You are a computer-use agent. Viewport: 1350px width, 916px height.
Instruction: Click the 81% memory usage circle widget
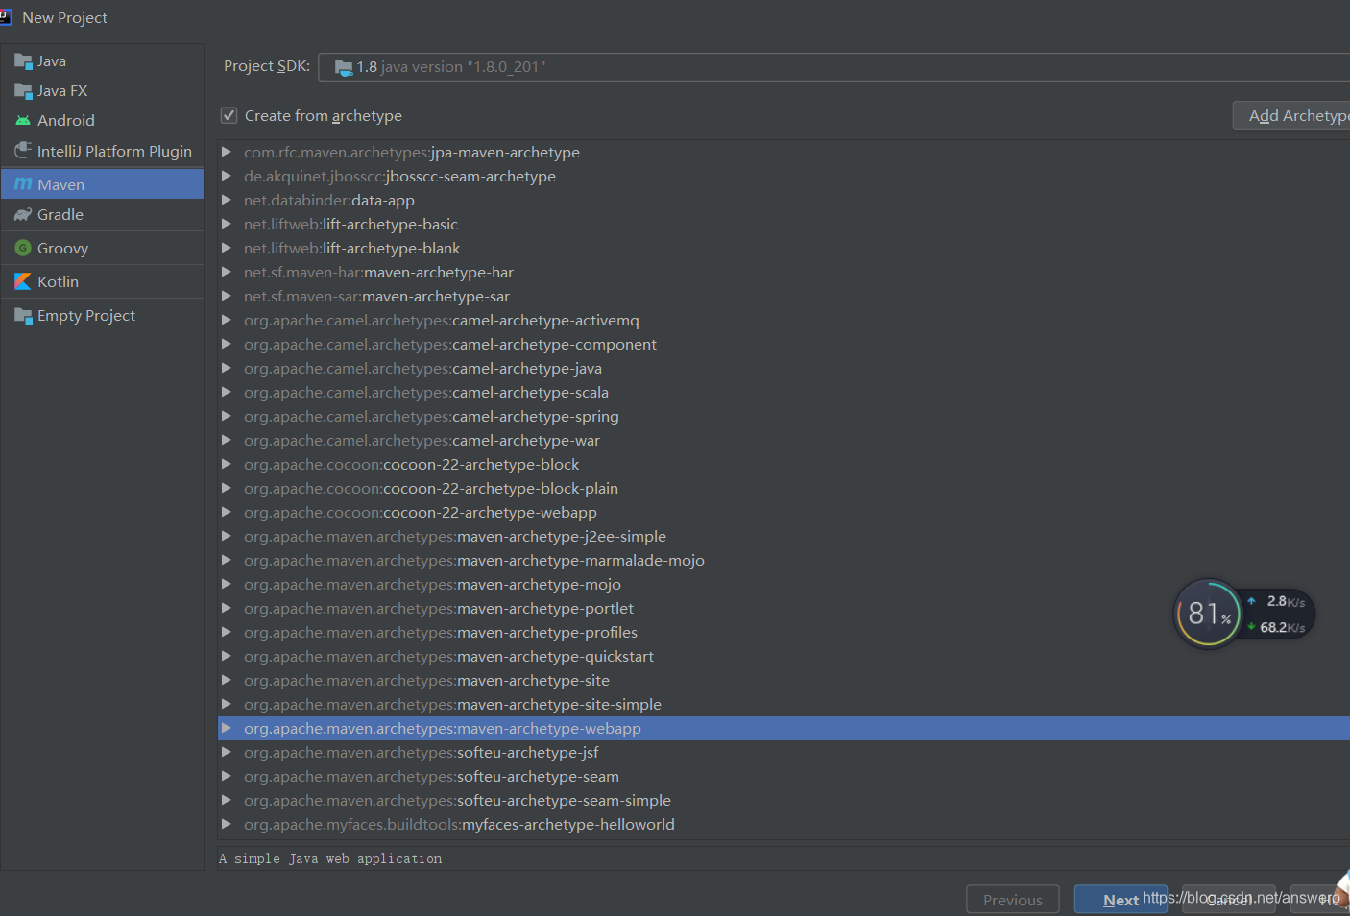(1208, 614)
